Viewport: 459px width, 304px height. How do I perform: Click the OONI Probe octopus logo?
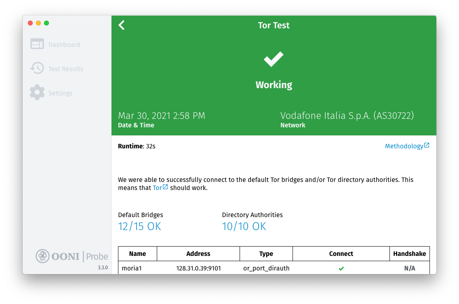tap(42, 256)
